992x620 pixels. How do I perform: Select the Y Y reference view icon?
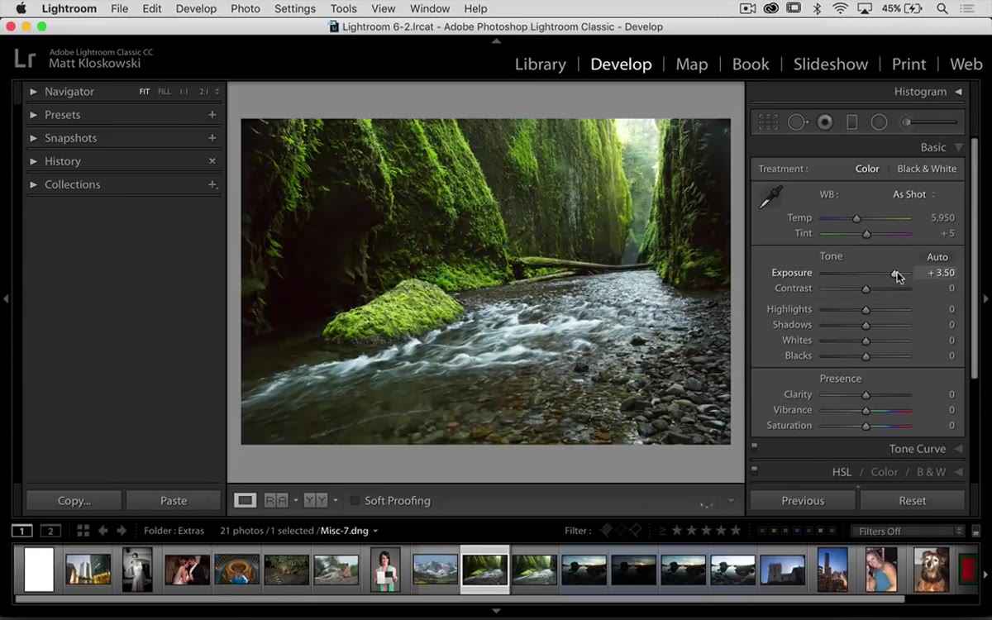point(316,500)
